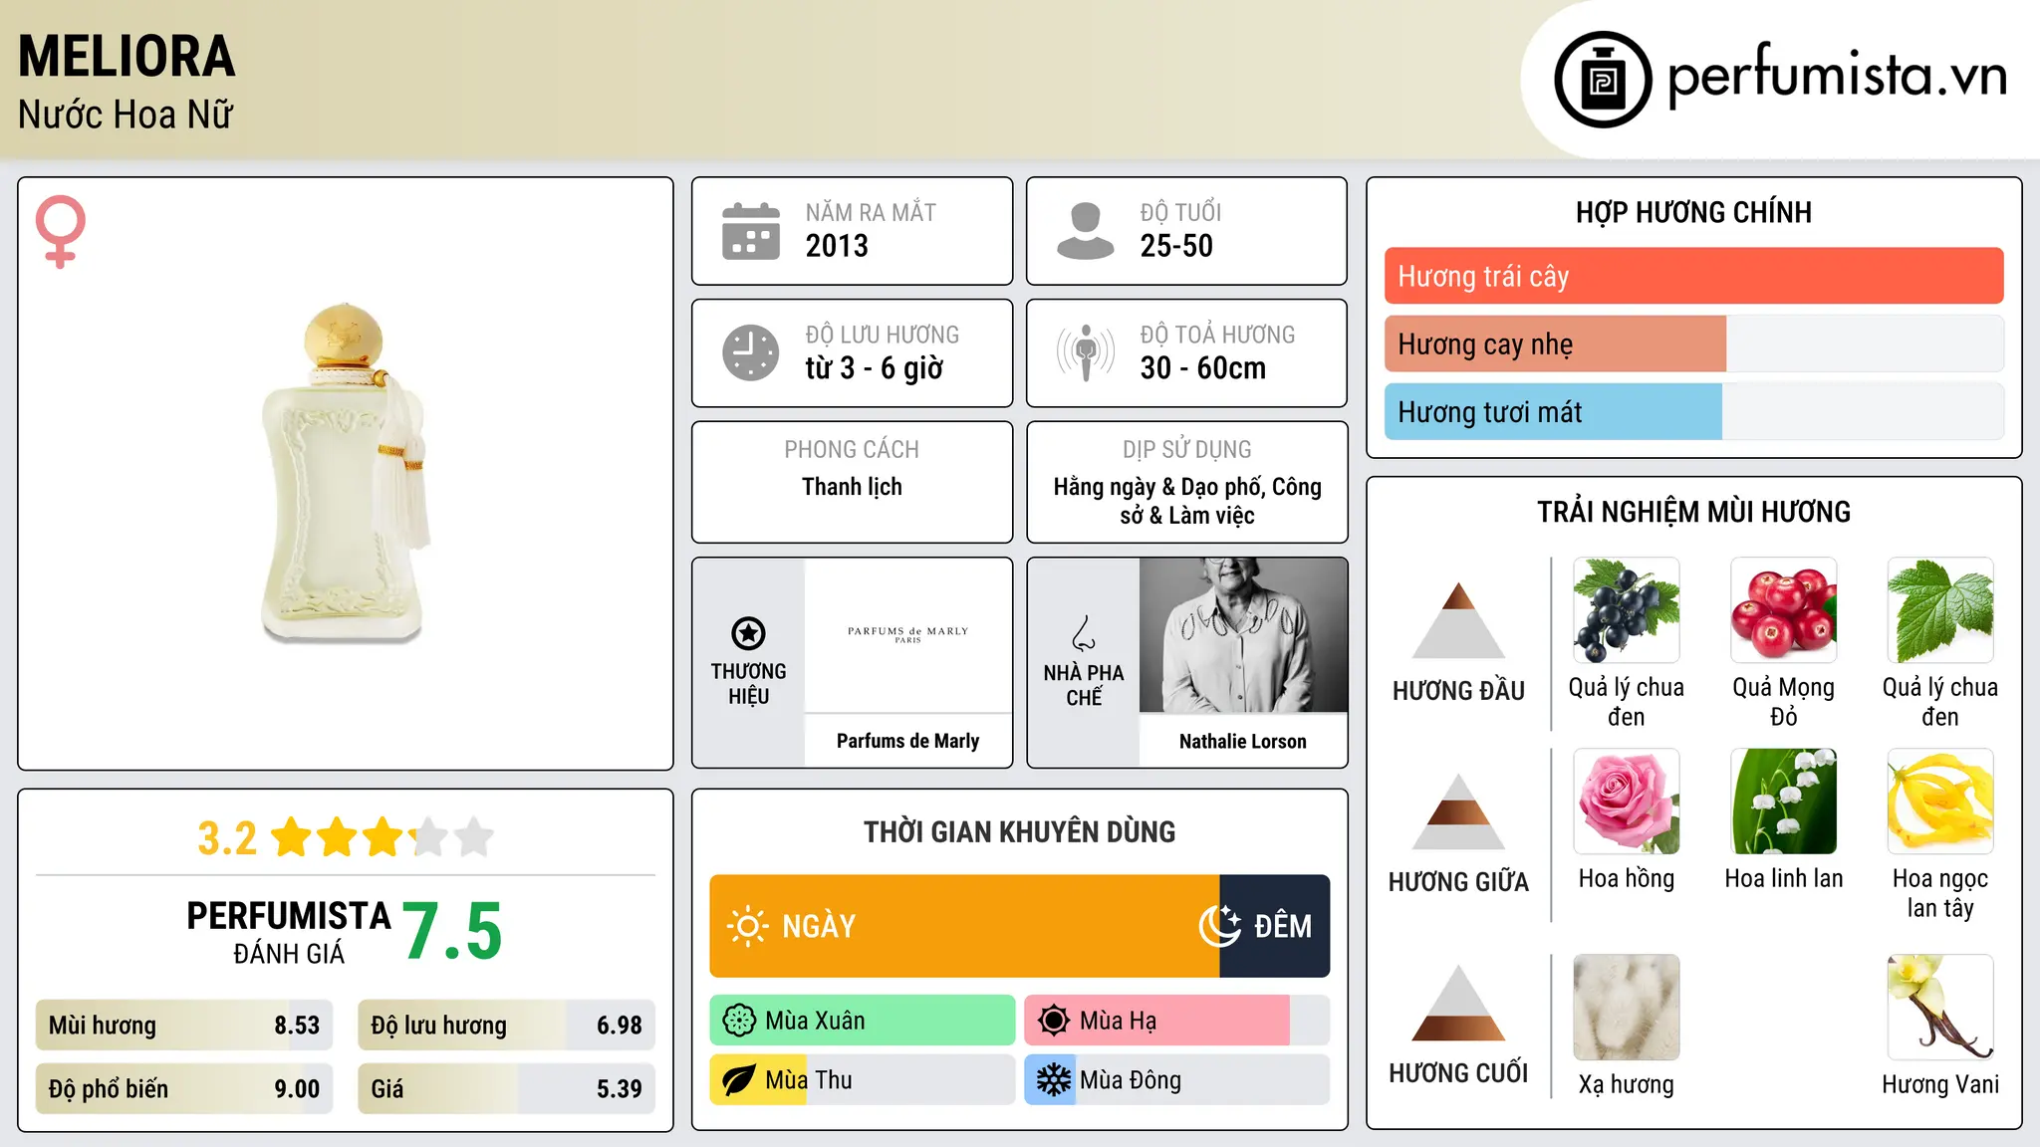
Task: Click the leaf icon for Mùa Thu
Action: [739, 1080]
